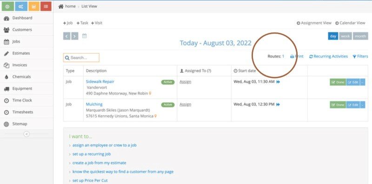This screenshot has height=184, width=372.
Task: Open Routes count link 1
Action: pyautogui.click(x=283, y=56)
